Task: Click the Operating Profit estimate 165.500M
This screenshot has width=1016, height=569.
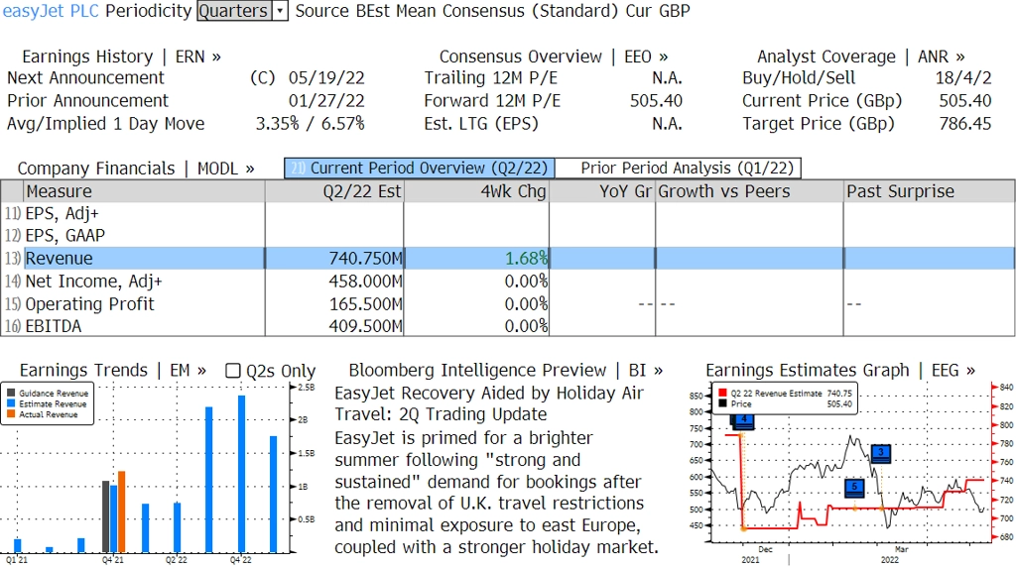Action: (365, 303)
